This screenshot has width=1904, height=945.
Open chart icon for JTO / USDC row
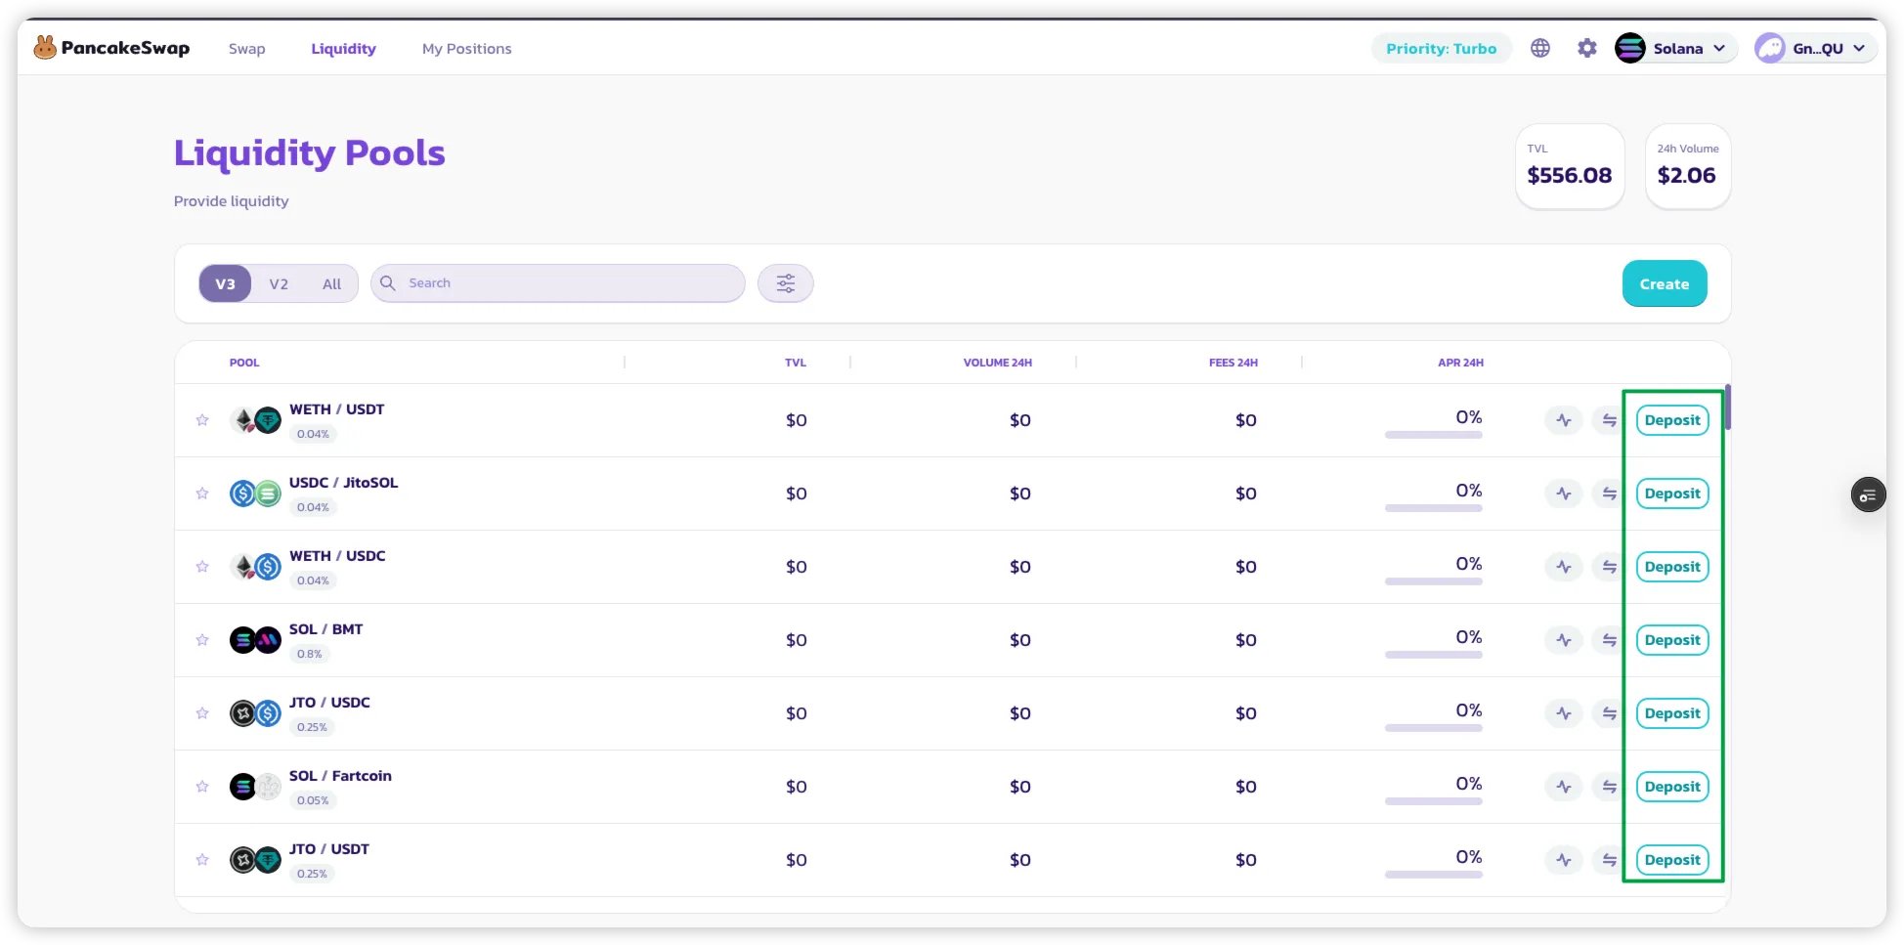click(x=1564, y=713)
